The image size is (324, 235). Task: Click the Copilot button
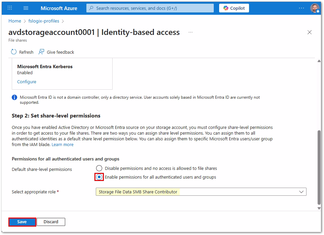pos(234,8)
